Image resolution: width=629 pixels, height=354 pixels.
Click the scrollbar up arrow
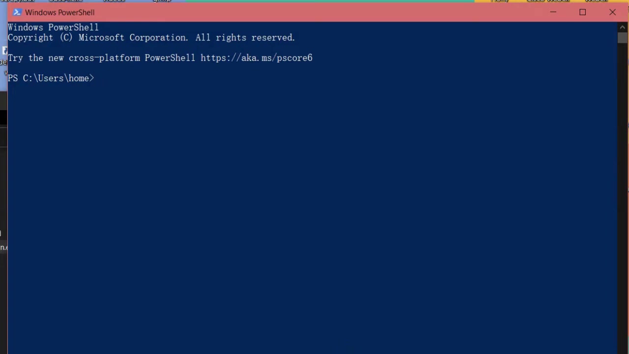[623, 27]
